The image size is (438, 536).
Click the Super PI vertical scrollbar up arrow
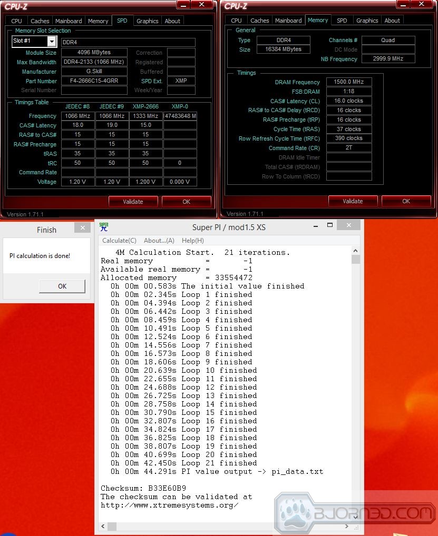(x=356, y=251)
